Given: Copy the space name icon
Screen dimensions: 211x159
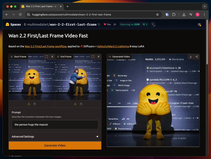Looking at the screenshot, I should [x=99, y=24].
